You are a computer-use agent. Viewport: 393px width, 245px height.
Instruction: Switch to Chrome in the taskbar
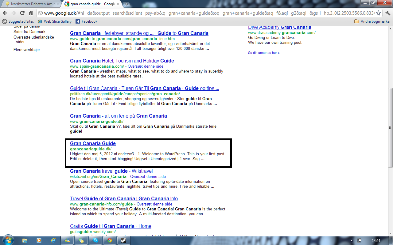[110, 240]
